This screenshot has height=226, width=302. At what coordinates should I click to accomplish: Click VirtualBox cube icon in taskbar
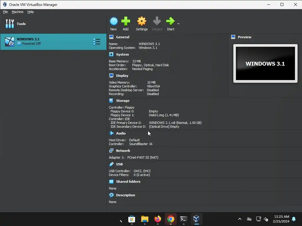196,219
